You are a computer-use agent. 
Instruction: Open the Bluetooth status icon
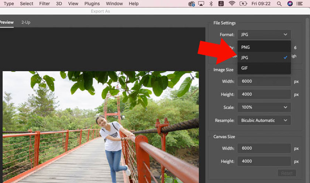[x=211, y=4]
